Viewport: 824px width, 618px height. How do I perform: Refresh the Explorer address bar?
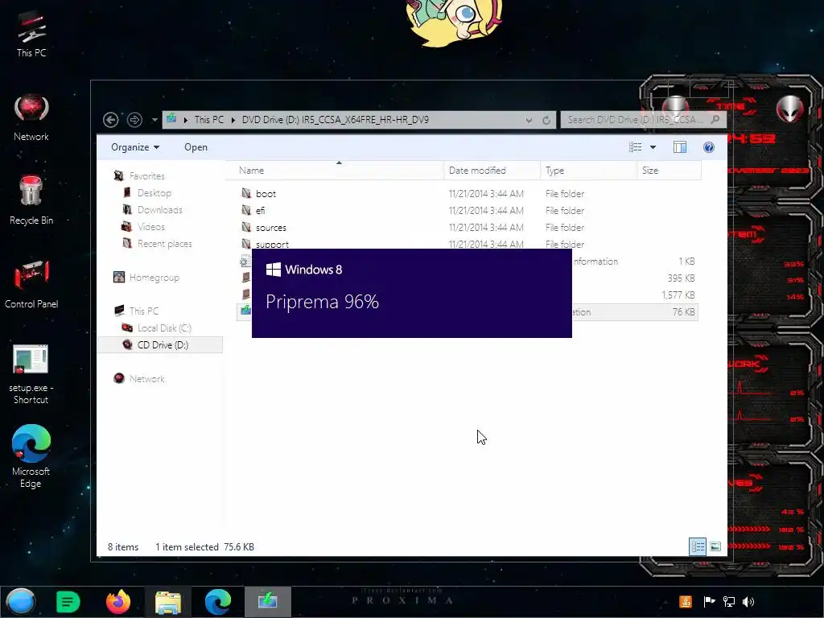546,121
